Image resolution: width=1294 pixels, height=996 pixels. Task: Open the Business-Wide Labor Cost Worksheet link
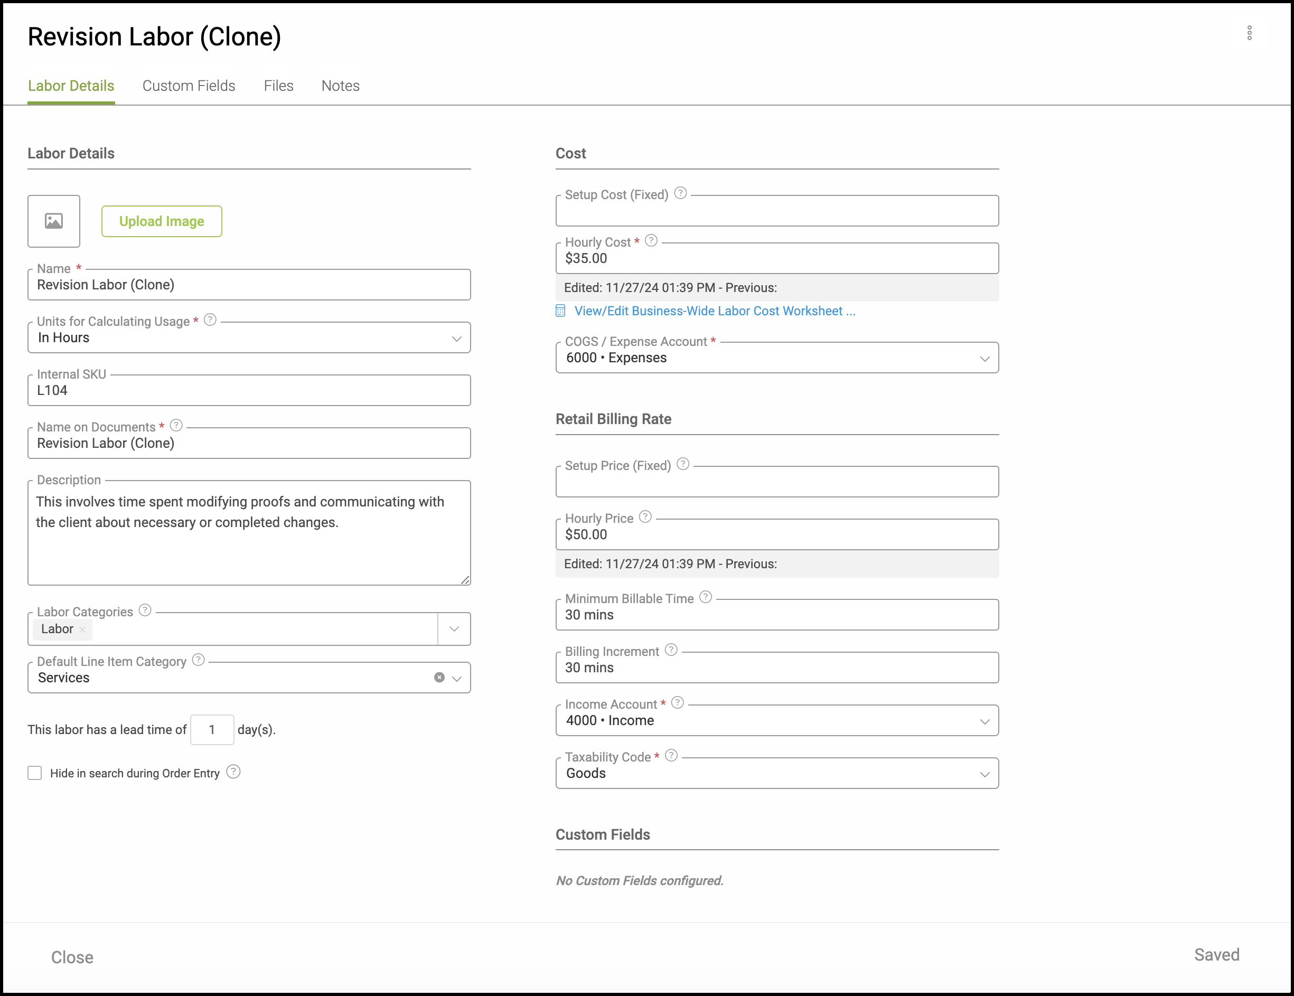click(x=714, y=311)
